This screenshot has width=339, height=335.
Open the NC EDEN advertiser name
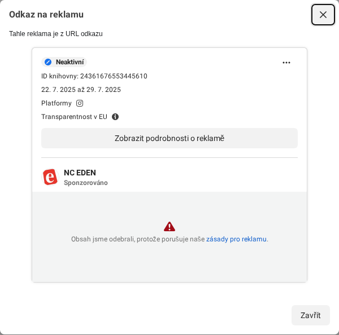tap(80, 173)
